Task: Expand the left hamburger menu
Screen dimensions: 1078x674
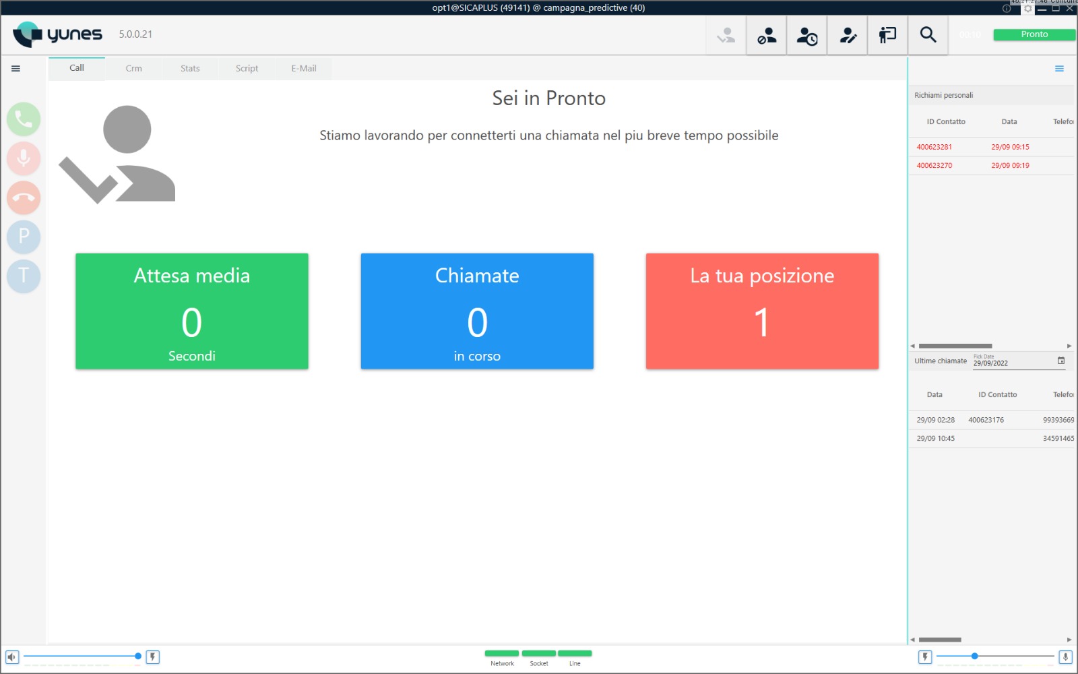Action: (15, 69)
